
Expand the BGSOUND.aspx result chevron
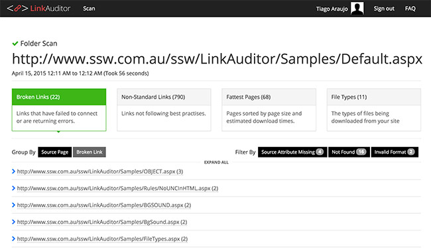(x=13, y=205)
